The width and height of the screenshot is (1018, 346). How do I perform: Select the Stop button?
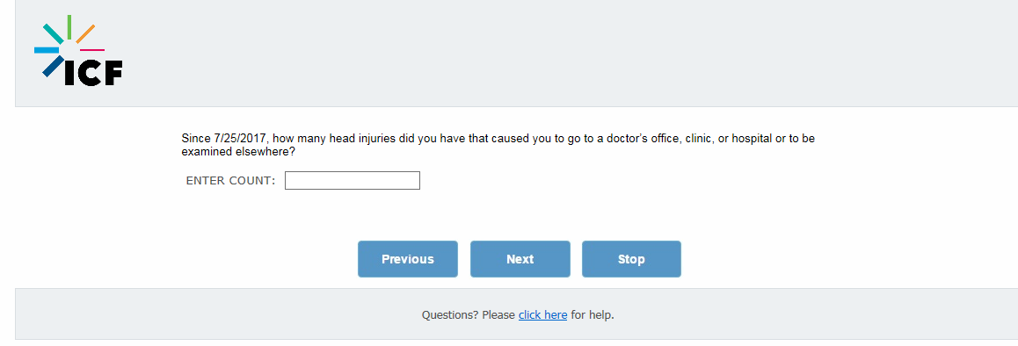(631, 259)
